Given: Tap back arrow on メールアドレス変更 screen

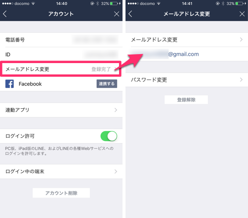Looking at the screenshot, I should tap(130, 14).
